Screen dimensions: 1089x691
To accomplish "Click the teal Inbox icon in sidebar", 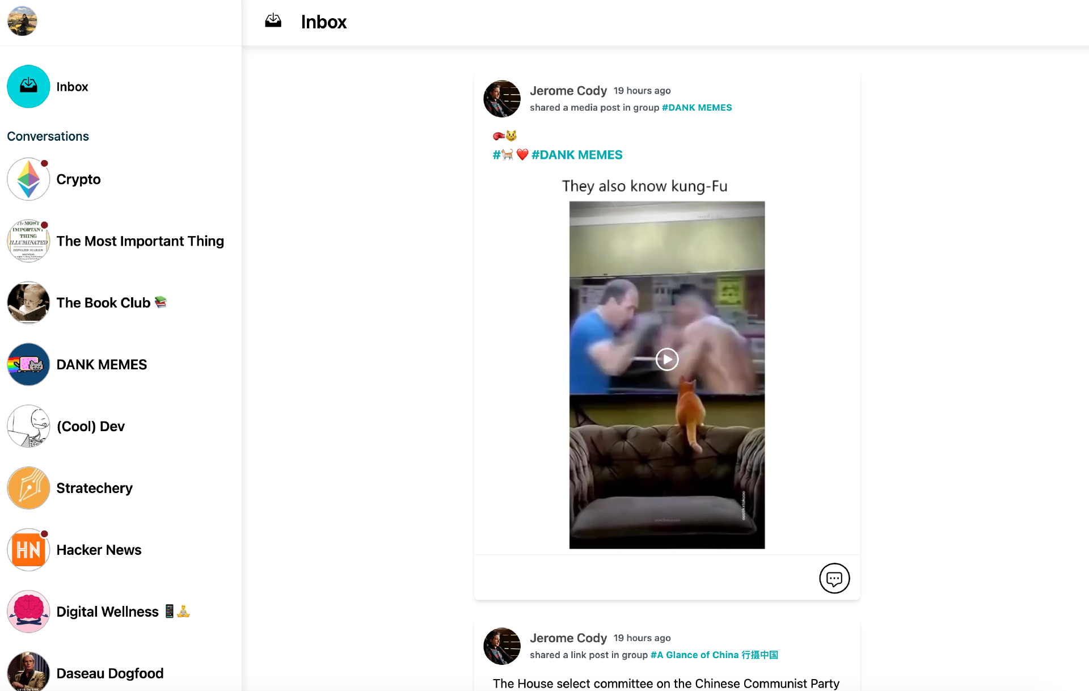I will (x=28, y=86).
